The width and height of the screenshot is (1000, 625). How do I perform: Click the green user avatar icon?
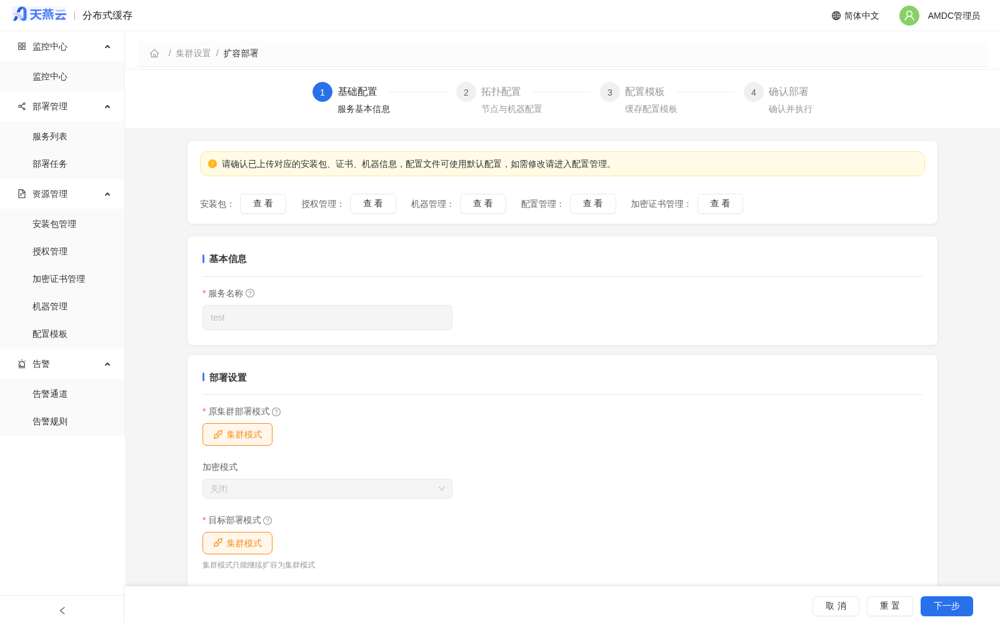click(x=909, y=16)
